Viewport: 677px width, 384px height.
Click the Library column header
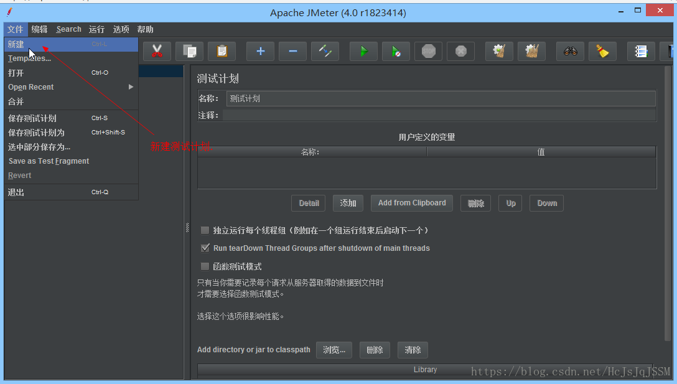(425, 370)
